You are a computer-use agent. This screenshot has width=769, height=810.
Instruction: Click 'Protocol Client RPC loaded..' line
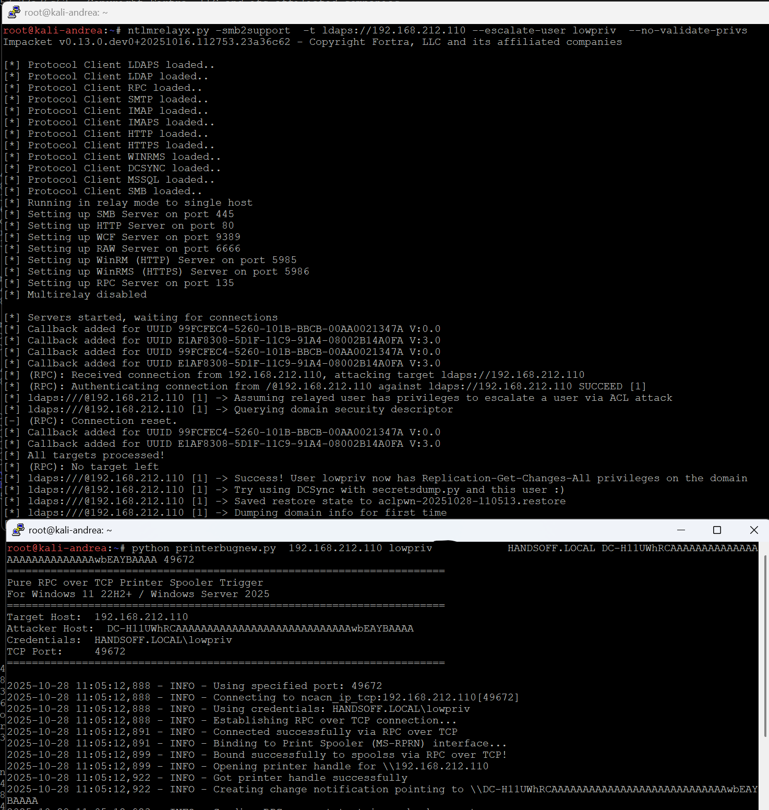point(103,88)
